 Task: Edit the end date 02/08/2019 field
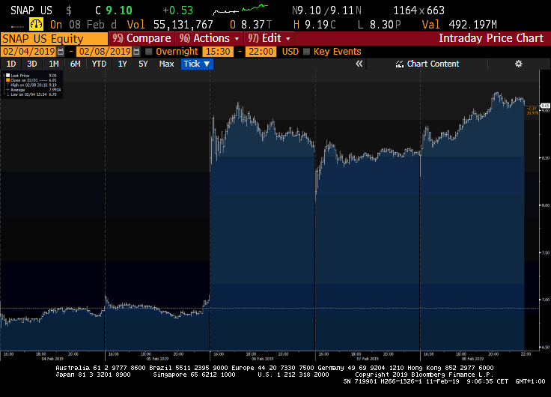(104, 52)
